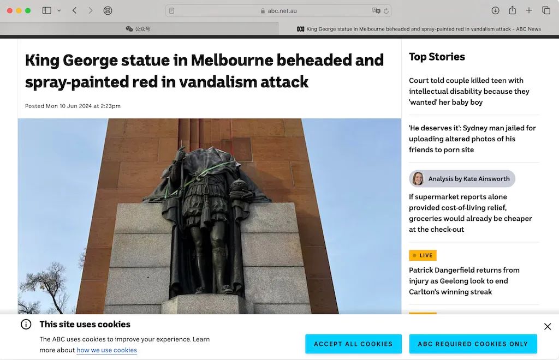Open the supermarket reports cost-of-living story

pos(470,213)
